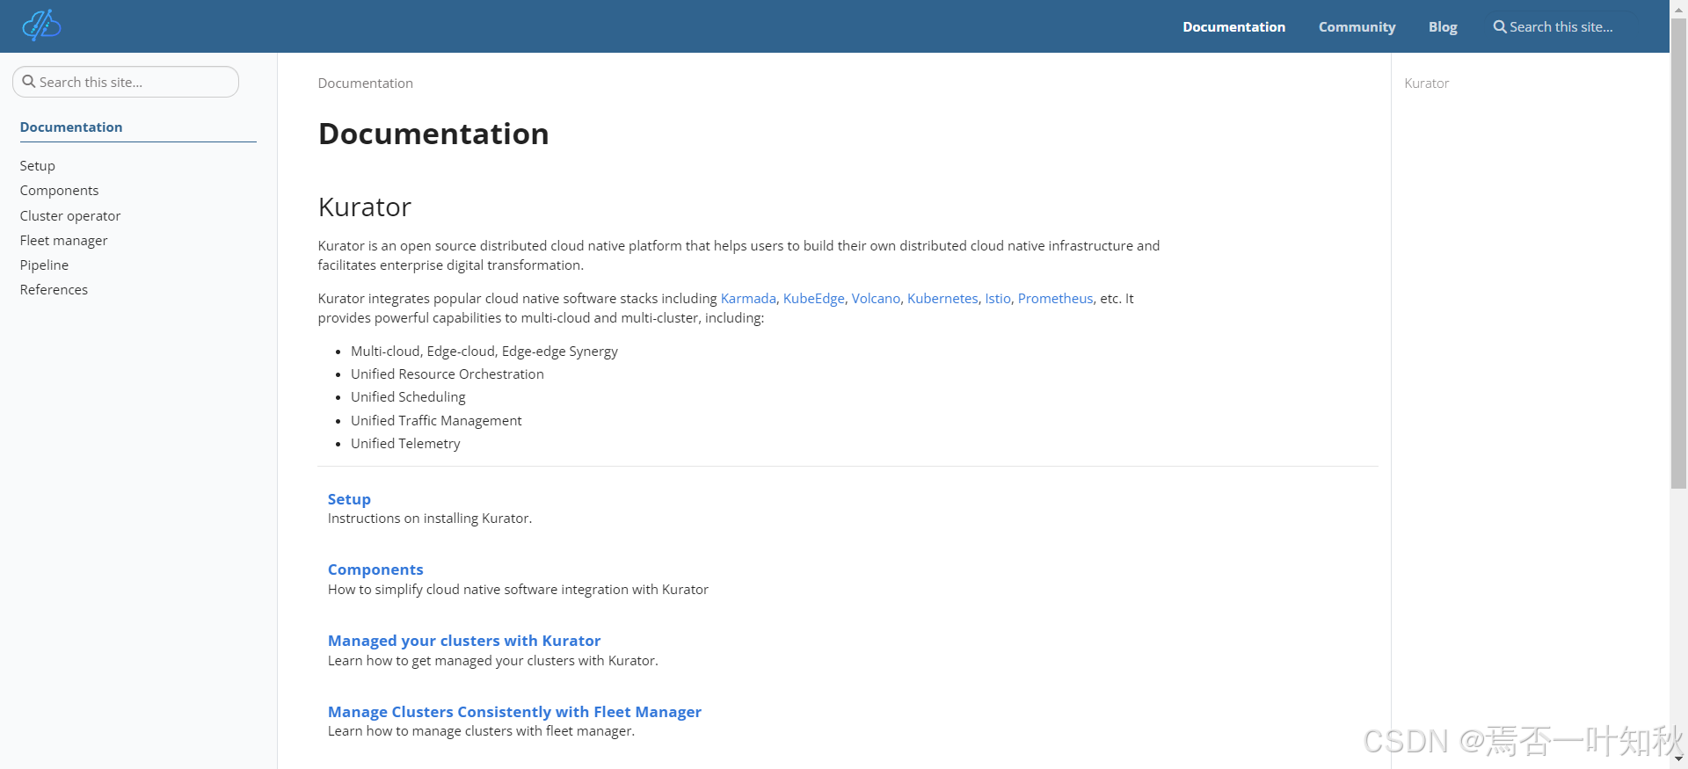Viewport: 1688px width, 769px height.
Task: Click the Documentation breadcrumb
Action: click(365, 83)
